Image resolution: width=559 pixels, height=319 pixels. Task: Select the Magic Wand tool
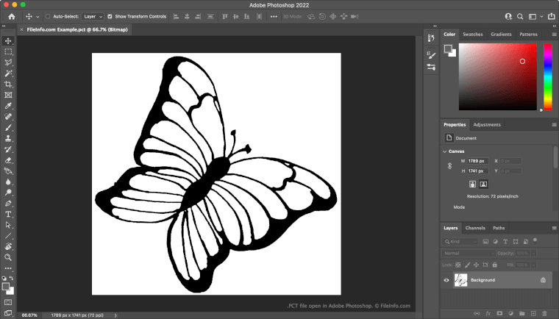8,74
